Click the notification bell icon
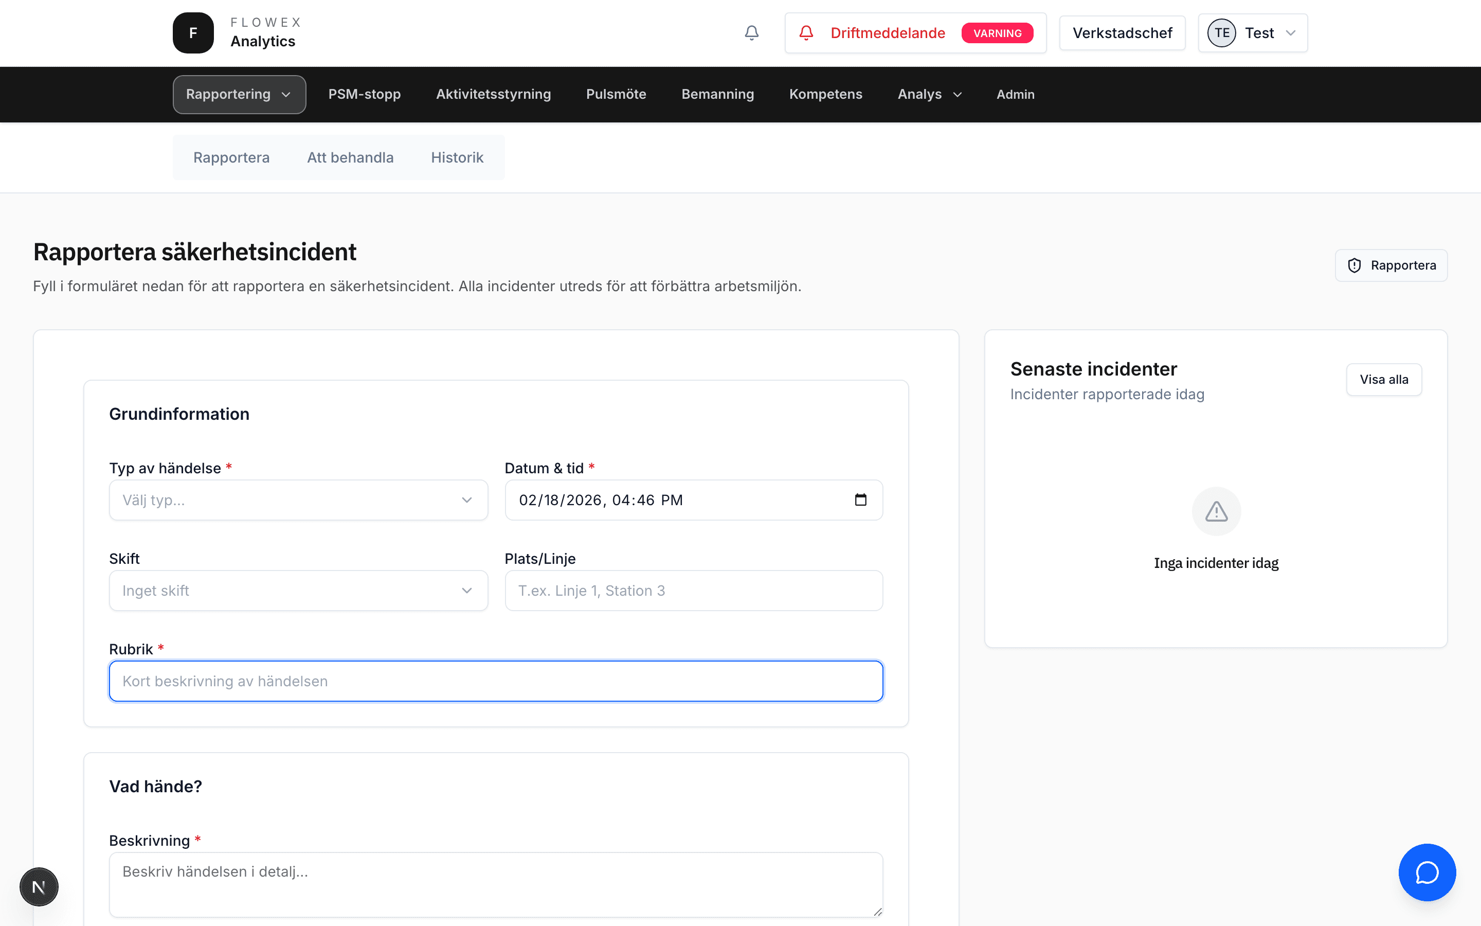 tap(751, 33)
